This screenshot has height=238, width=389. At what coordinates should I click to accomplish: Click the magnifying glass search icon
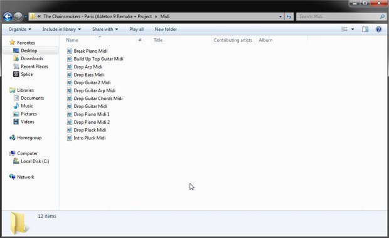pos(382,16)
